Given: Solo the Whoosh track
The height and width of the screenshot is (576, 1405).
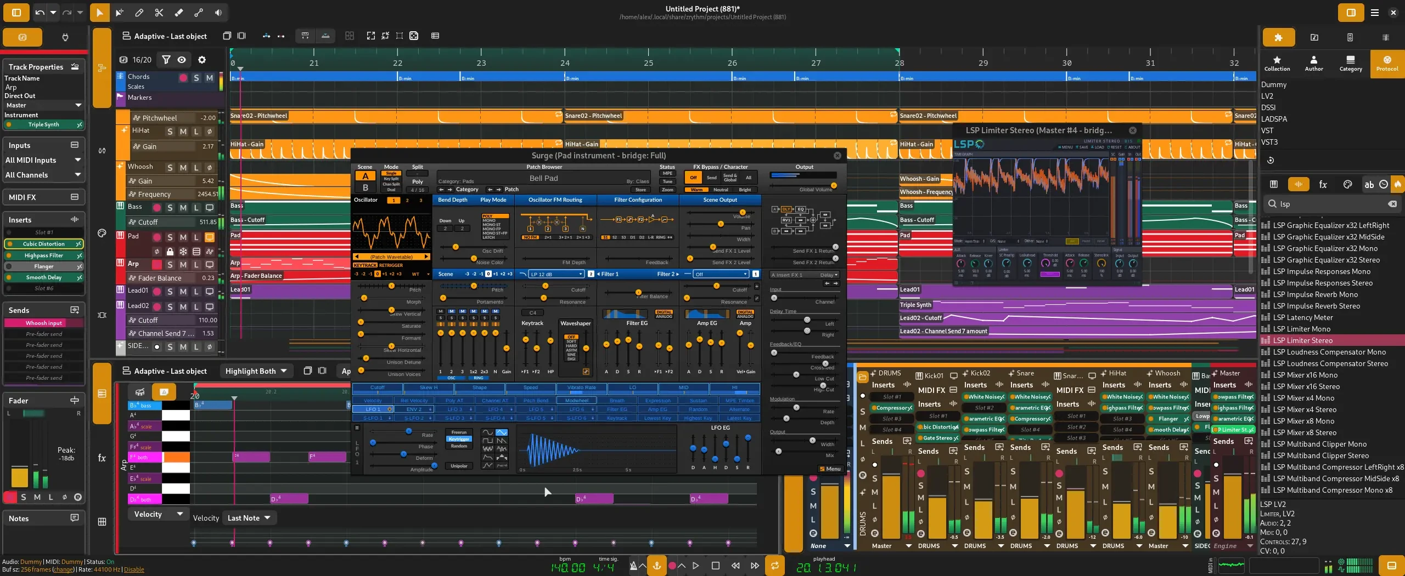Looking at the screenshot, I should 170,168.
